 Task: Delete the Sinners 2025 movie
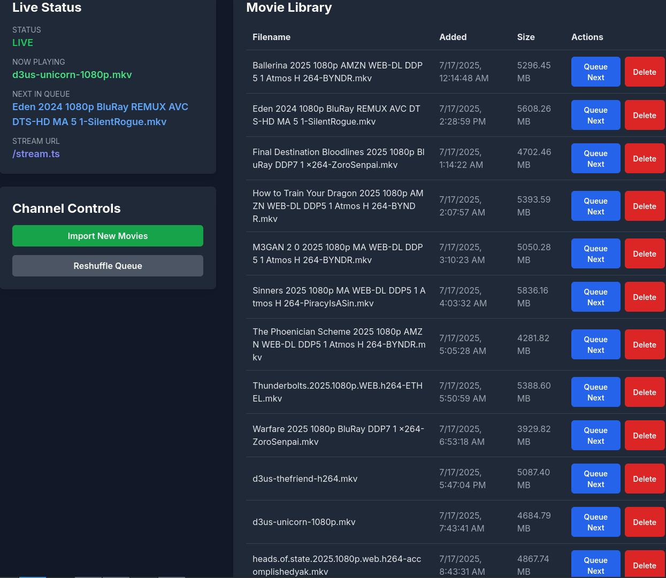coord(645,297)
